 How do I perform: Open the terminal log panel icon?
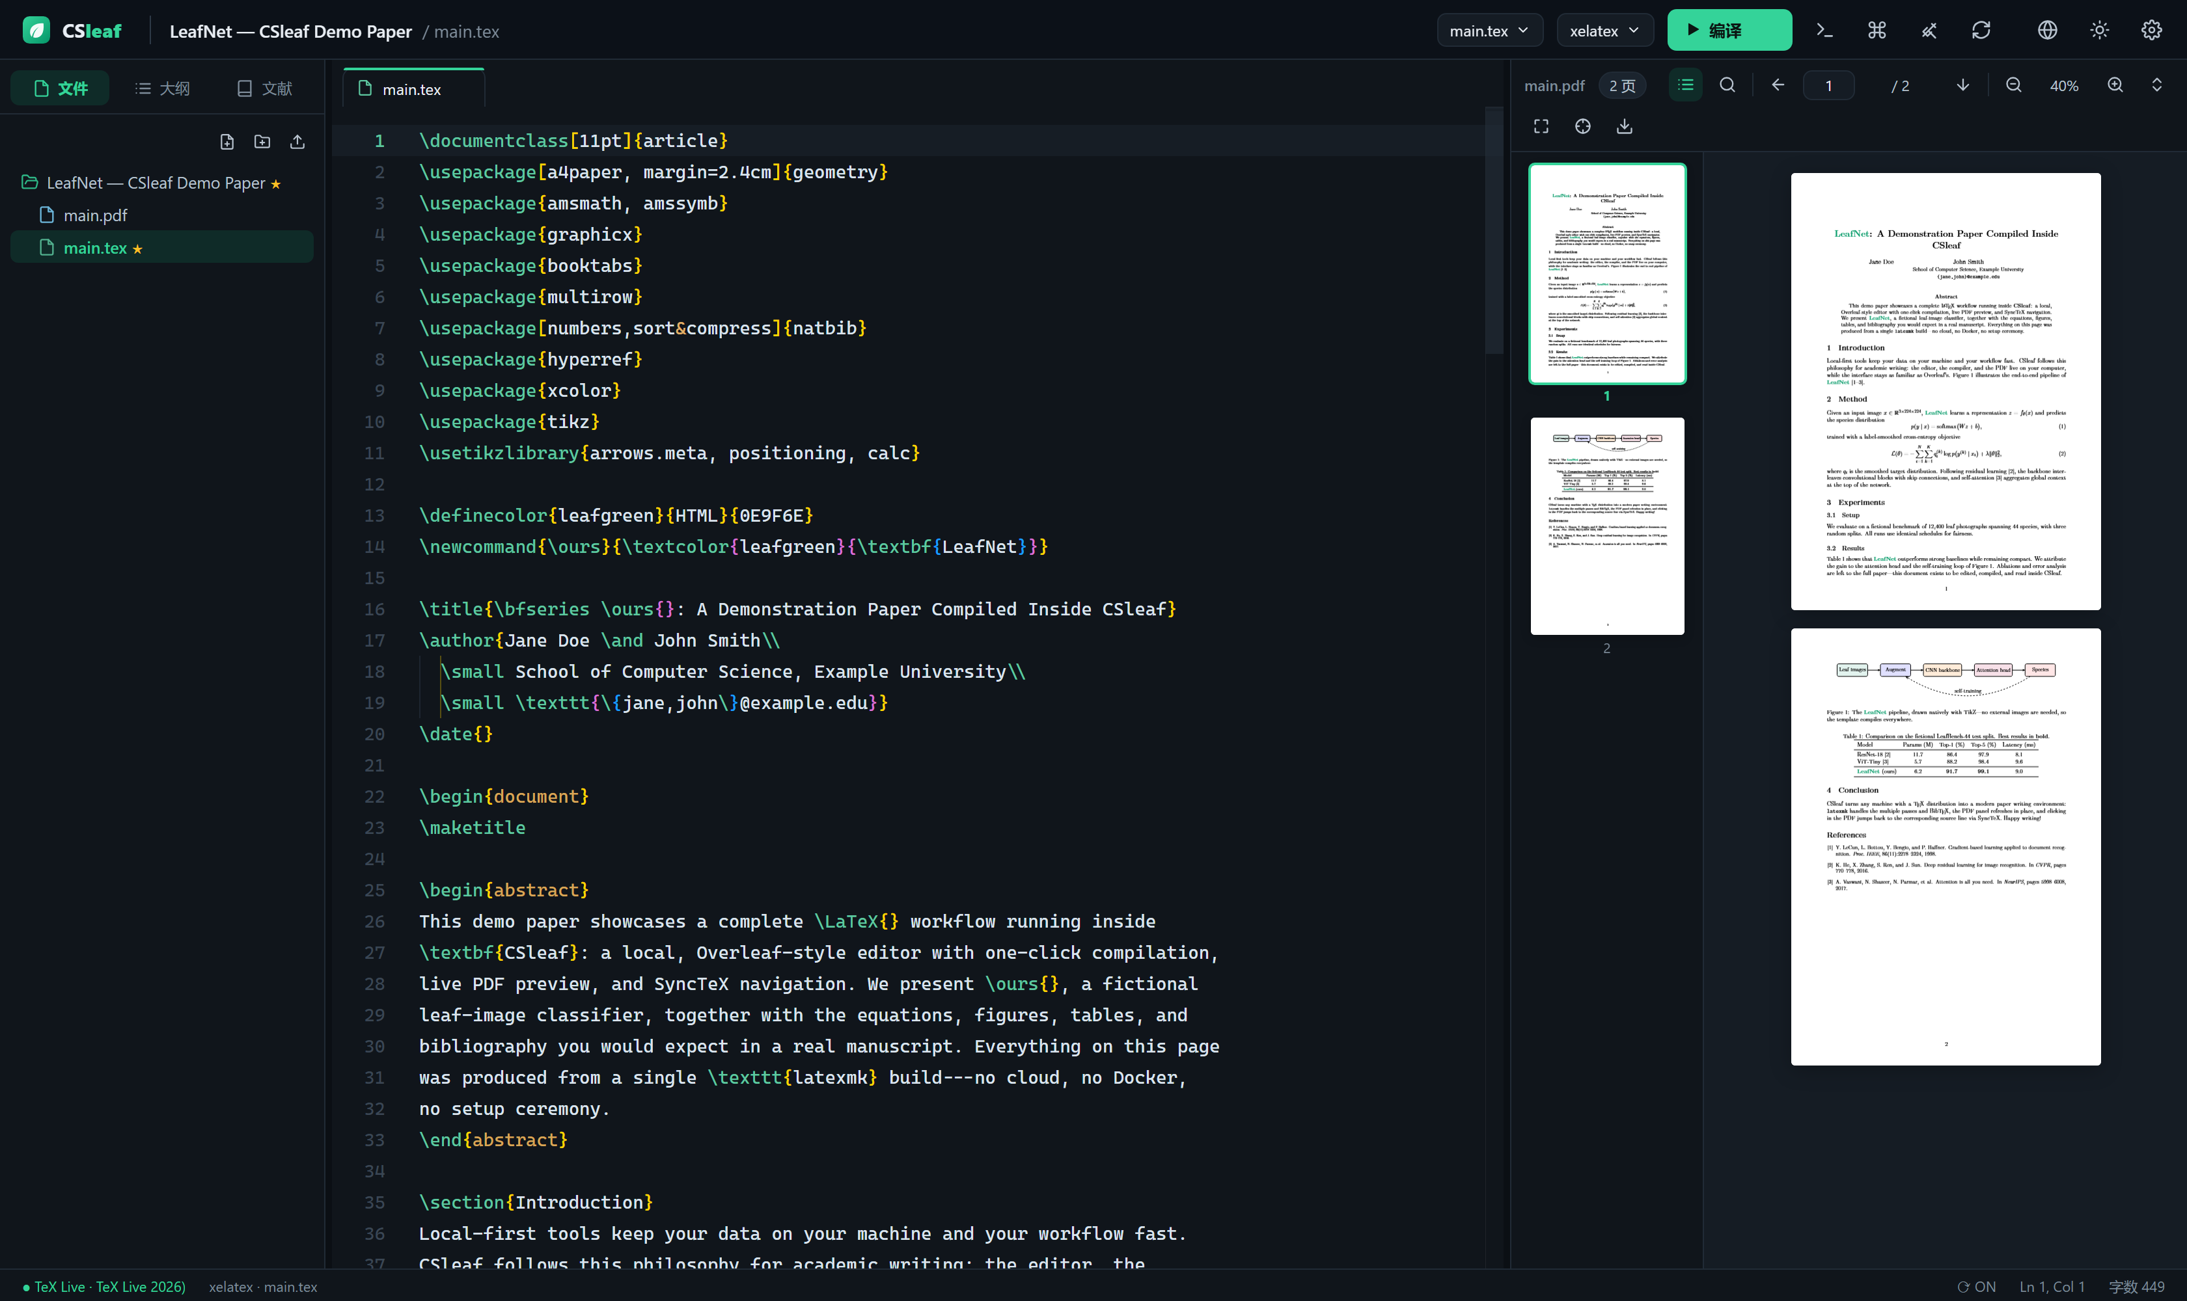(x=1824, y=31)
